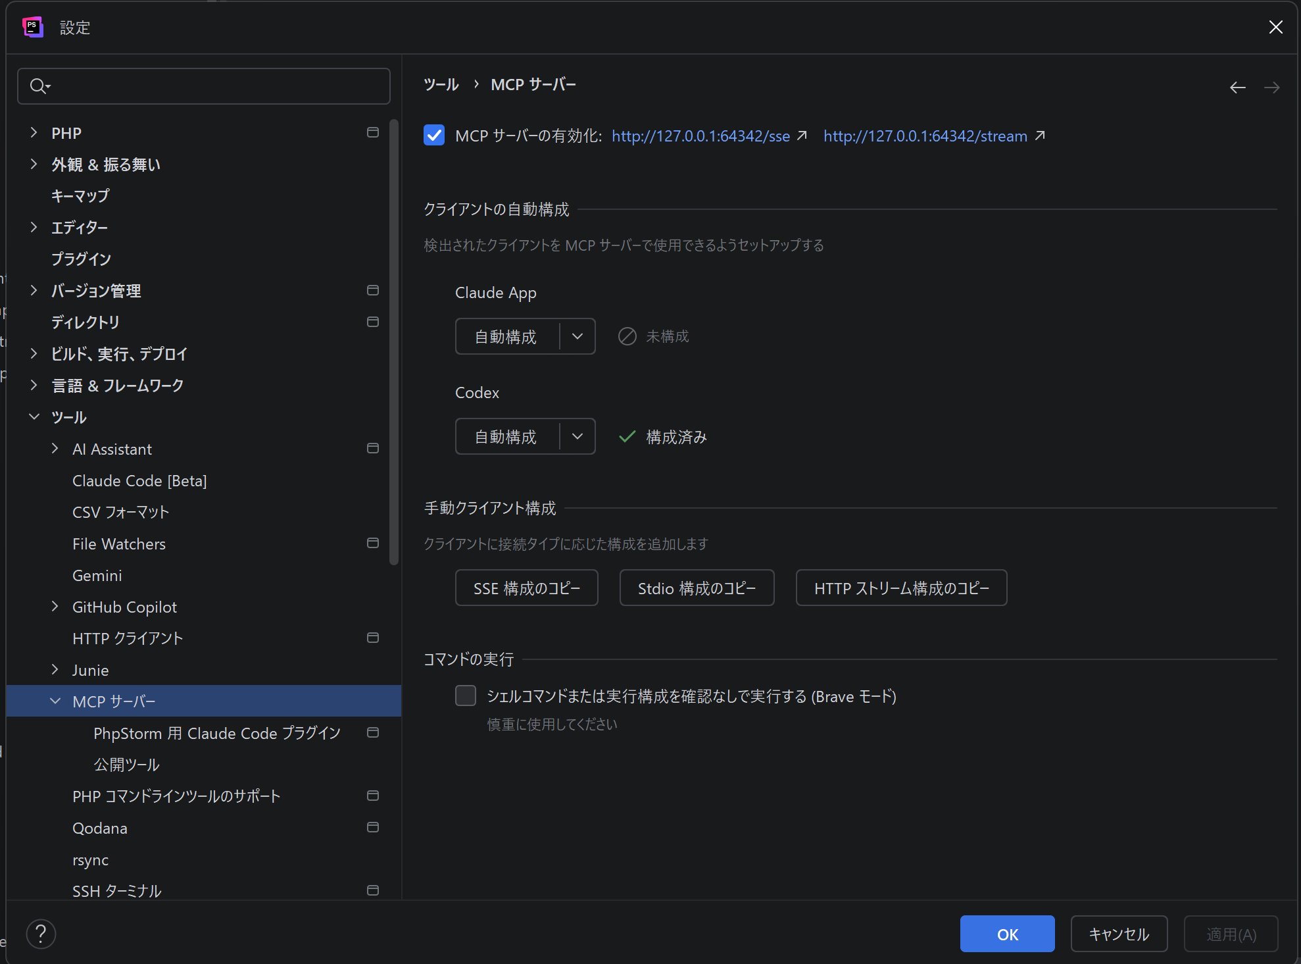Click the search magnifier icon

(39, 86)
